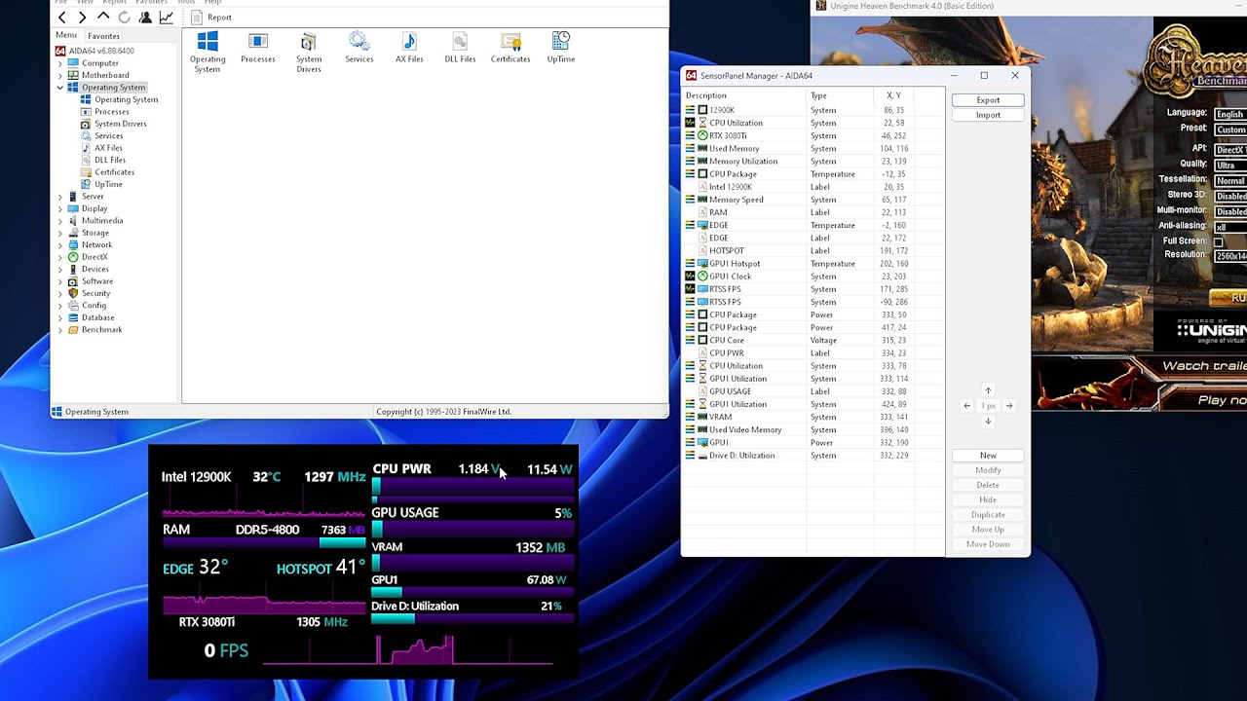Nudge item right with the right arrow
This screenshot has width=1247, height=701.
coord(1009,406)
